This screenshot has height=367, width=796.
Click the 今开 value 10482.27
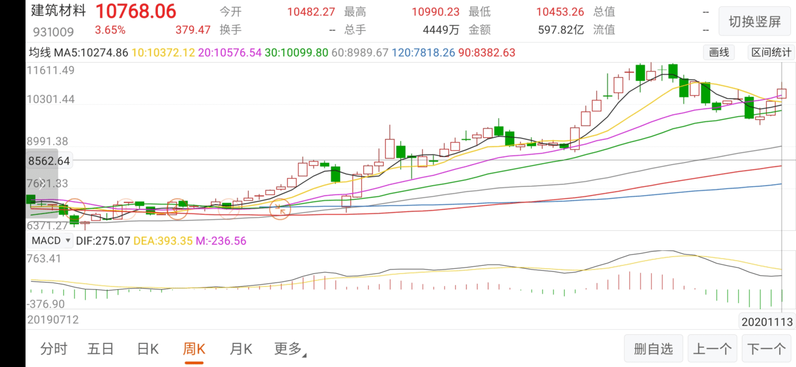pos(311,12)
